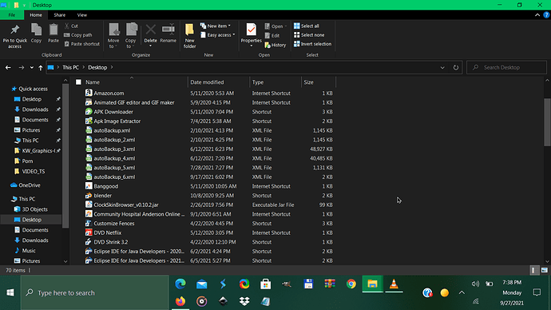Open Firefox from the taskbar
Viewport: 551px width, 310px height.
(180, 301)
